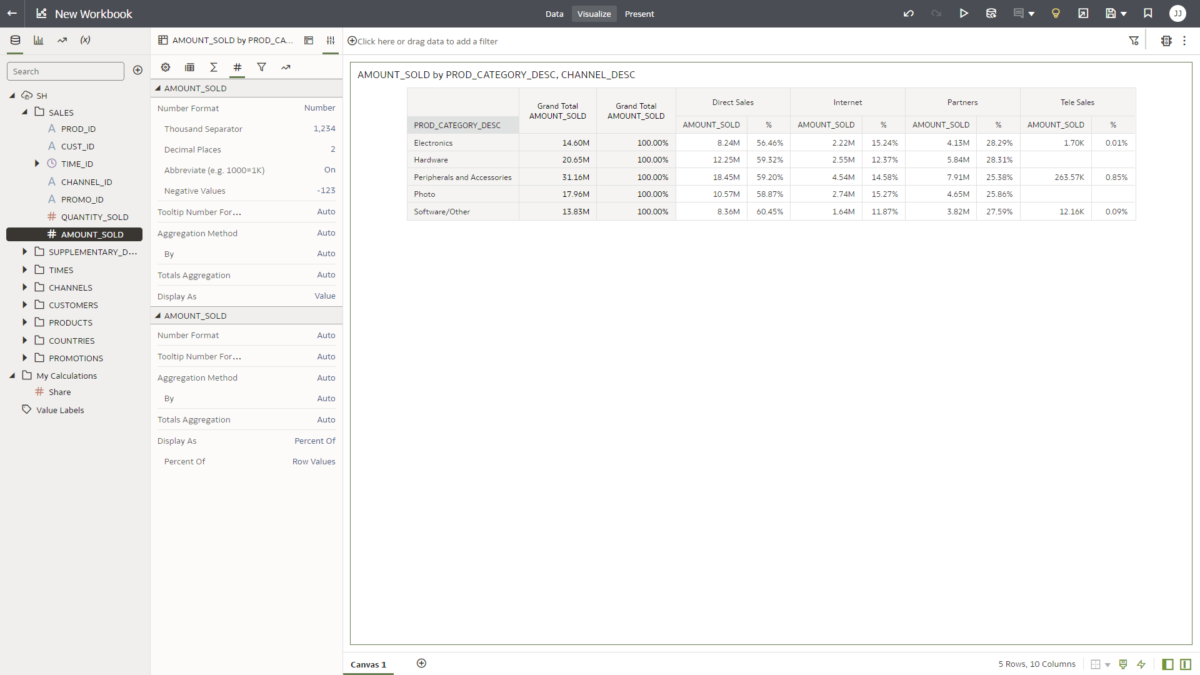Open the Insights lightbulb icon

pos(1056,14)
